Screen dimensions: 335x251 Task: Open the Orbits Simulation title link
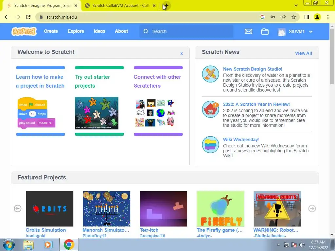click(x=46, y=230)
